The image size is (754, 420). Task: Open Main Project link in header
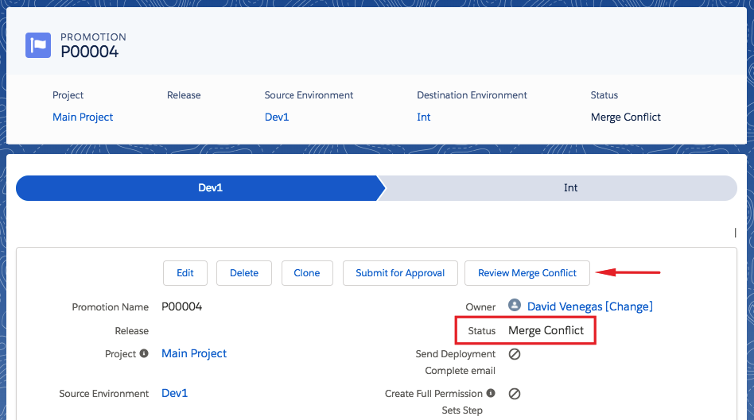coord(83,118)
